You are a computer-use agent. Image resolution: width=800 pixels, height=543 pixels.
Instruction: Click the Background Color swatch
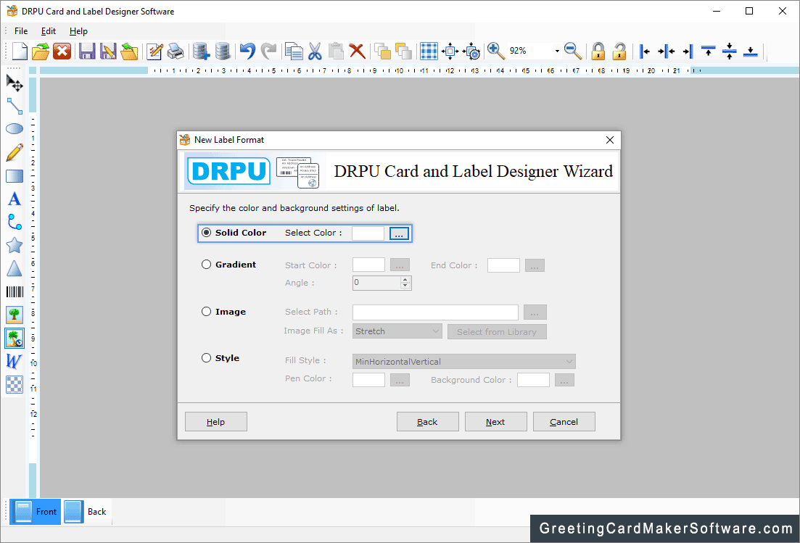533,380
